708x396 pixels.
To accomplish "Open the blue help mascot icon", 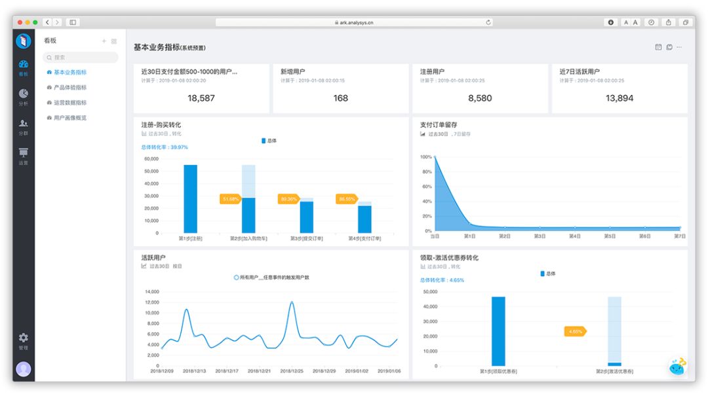I will click(677, 367).
